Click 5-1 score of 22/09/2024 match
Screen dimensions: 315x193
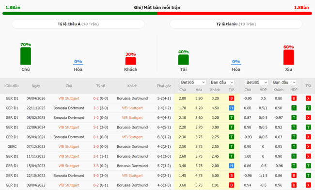(96, 127)
